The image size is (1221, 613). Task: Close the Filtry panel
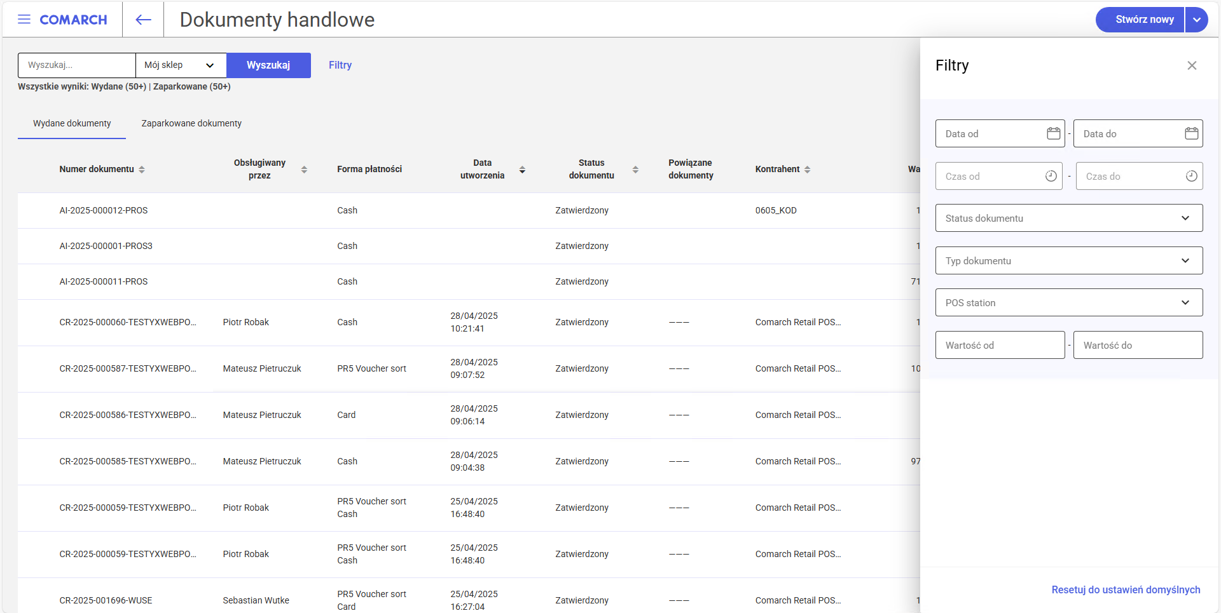(1192, 65)
